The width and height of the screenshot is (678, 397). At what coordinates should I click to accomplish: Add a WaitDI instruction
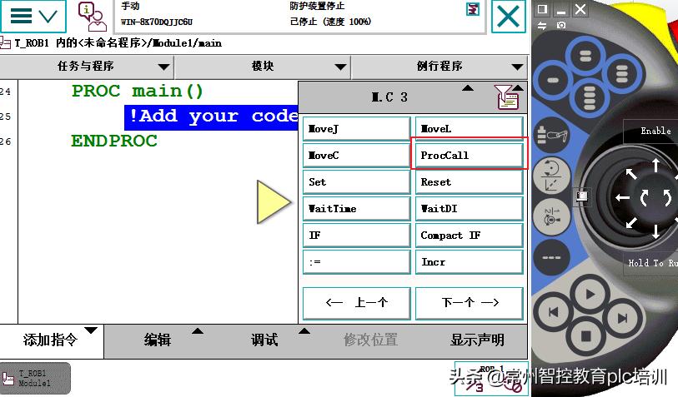tap(470, 209)
